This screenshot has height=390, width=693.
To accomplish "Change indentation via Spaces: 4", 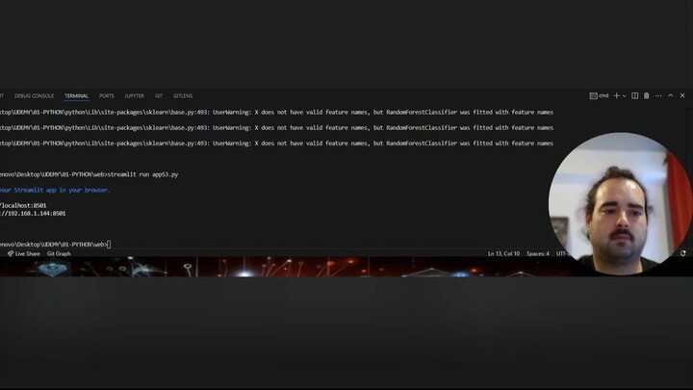I will click(538, 253).
